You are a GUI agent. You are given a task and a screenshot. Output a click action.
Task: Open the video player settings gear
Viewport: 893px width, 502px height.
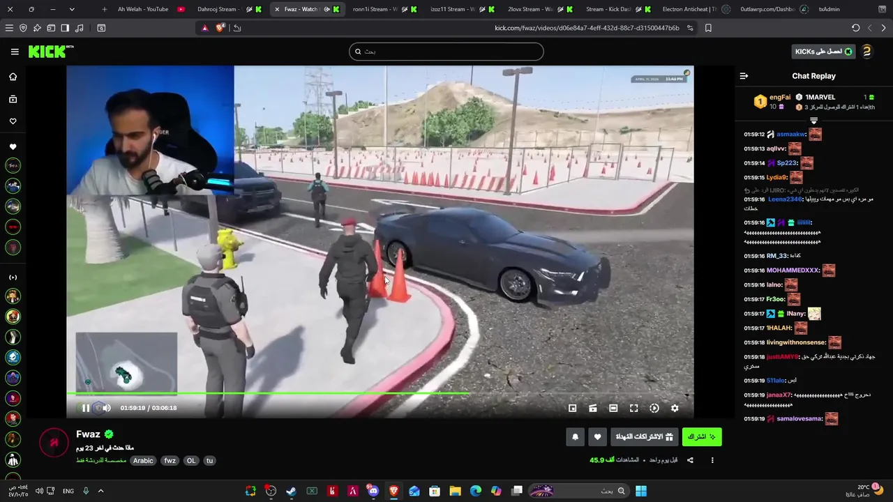point(675,408)
